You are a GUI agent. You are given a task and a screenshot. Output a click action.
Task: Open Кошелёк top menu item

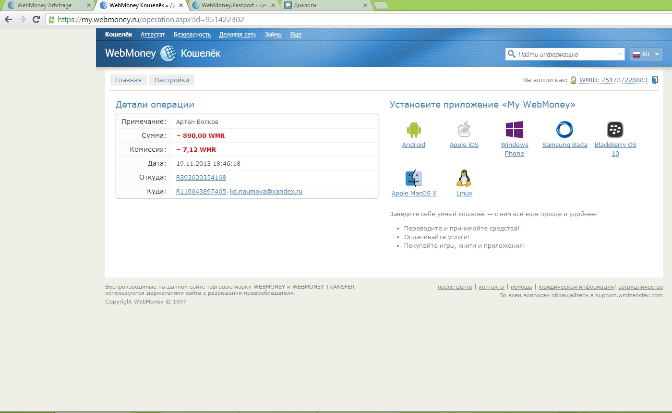point(119,35)
